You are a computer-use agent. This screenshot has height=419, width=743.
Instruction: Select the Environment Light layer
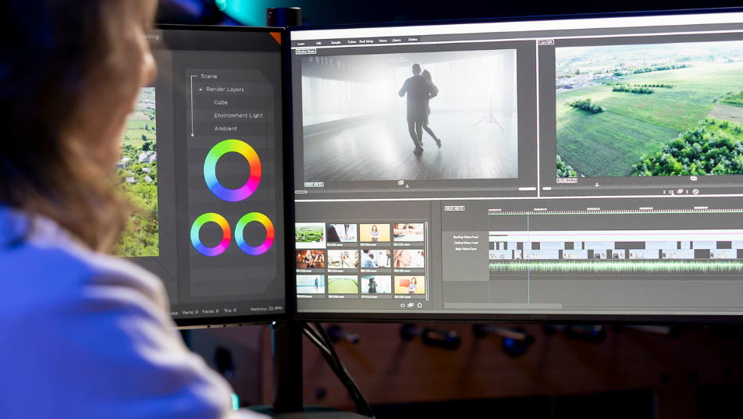238,115
